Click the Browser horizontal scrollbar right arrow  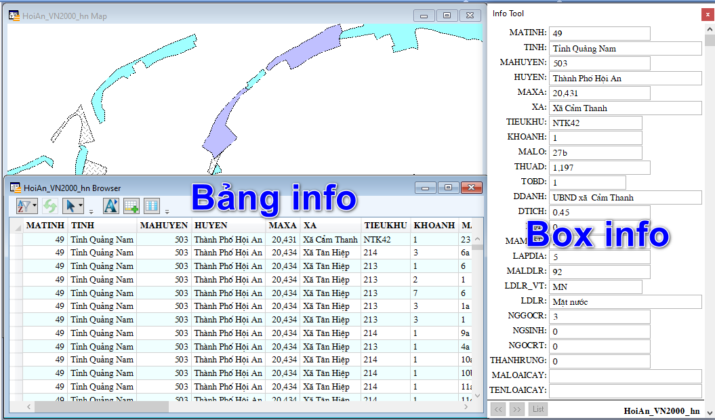[x=466, y=406]
